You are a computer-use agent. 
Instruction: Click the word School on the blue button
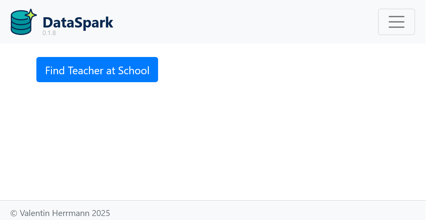(x=134, y=70)
